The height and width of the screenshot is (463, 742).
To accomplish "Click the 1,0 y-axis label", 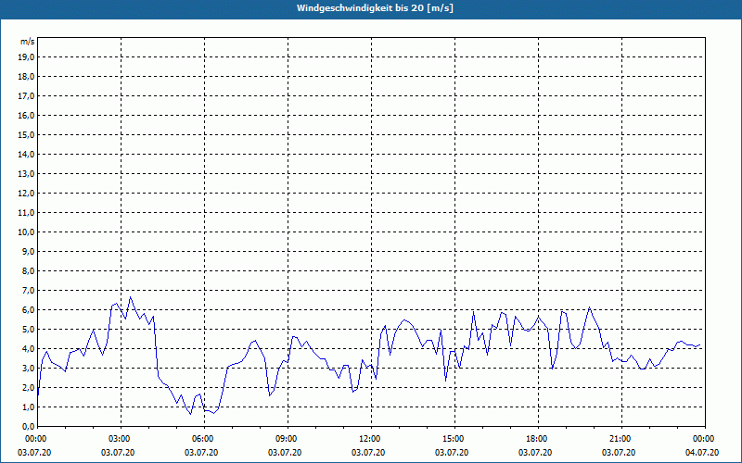I will tap(28, 407).
